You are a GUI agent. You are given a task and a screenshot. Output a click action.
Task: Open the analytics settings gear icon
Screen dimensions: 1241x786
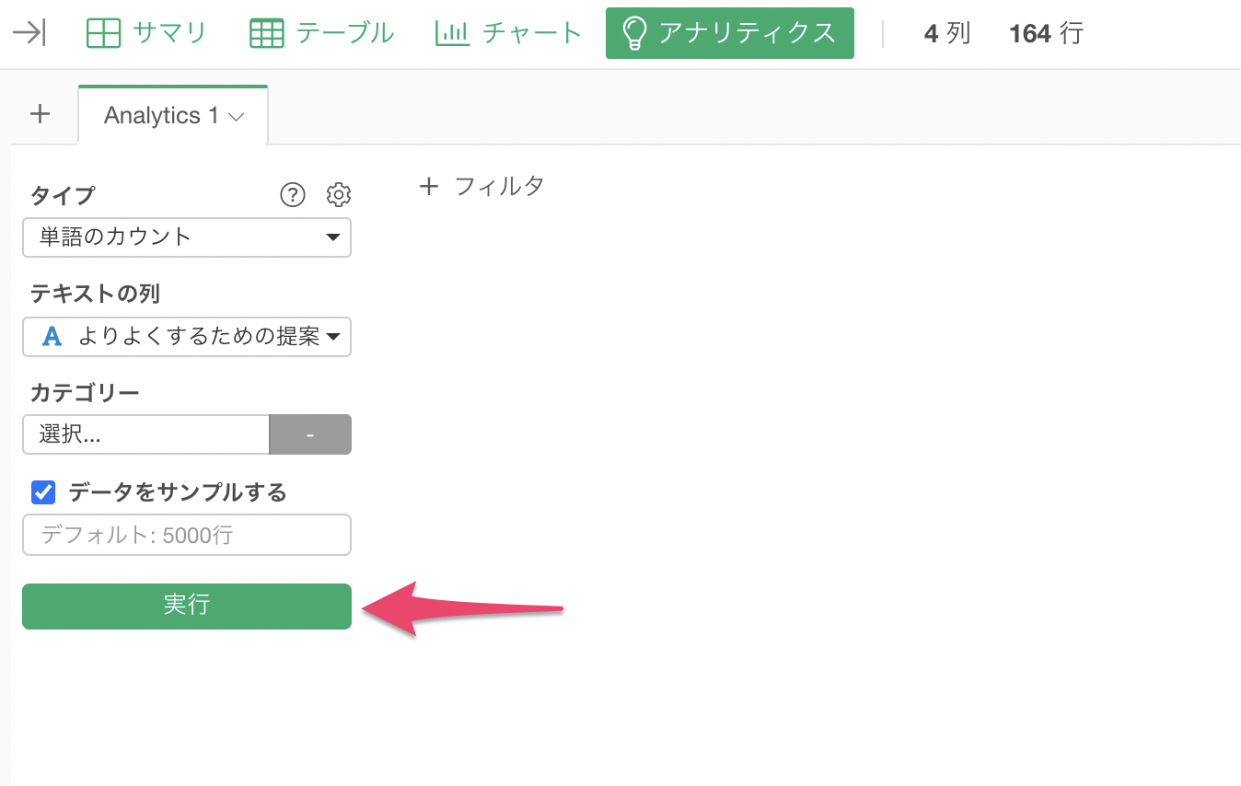tap(339, 194)
